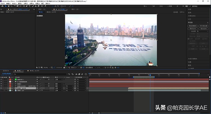Select the Clone Stamp tool
211x114 pixels.
point(36,6)
